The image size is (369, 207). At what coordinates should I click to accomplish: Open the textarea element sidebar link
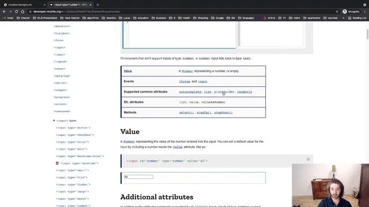pos(62,111)
